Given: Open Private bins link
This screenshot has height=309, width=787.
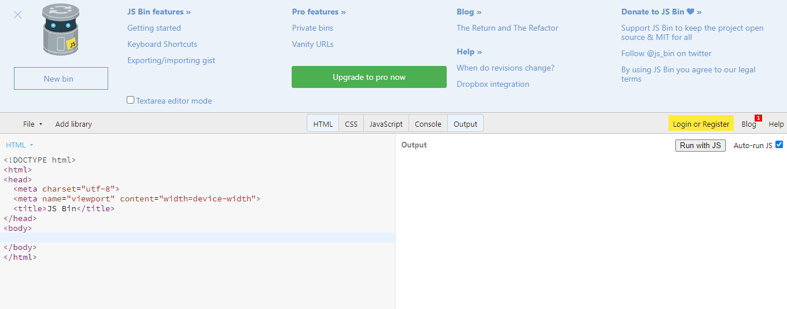Looking at the screenshot, I should 312,28.
